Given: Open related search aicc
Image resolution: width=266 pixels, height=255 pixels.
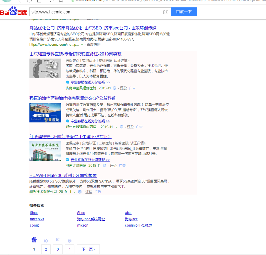Looking at the screenshot, I should click(128, 213).
